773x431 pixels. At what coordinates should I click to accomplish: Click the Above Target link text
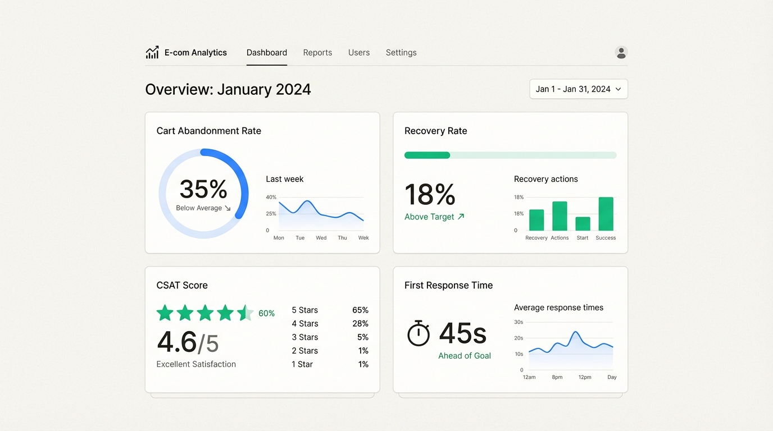click(429, 217)
